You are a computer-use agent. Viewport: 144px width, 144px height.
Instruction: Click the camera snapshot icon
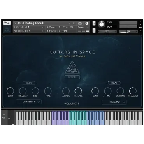80,23
